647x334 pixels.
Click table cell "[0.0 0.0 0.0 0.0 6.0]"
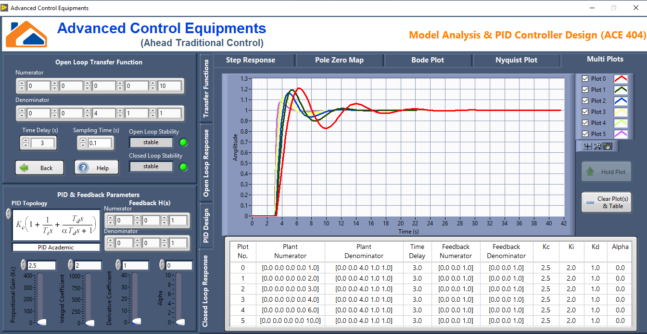point(290,310)
